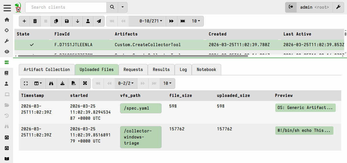Start new collection with plus button
This screenshot has height=163, width=347.
(24, 21)
